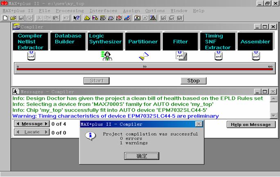The width and height of the screenshot is (280, 177).
Task: Click the Assembler module box
Action: click(255, 42)
